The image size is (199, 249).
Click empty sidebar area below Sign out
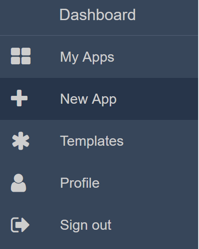[99, 247]
